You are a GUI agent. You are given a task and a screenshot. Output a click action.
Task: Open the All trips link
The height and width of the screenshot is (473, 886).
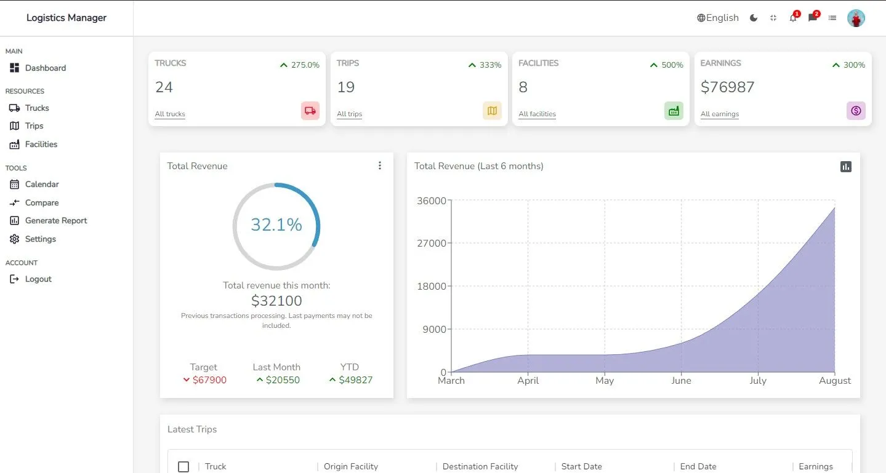tap(349, 114)
